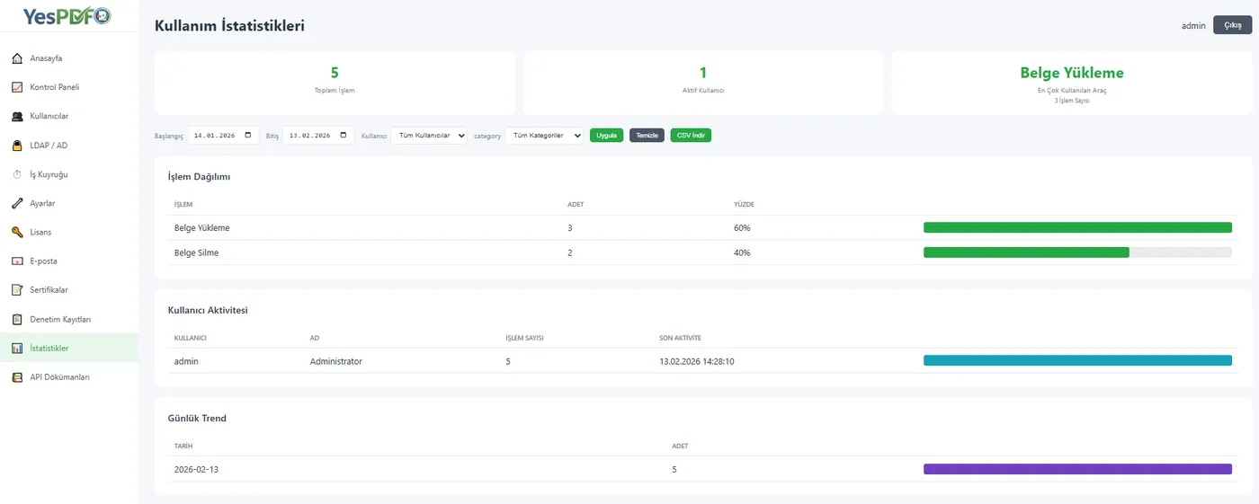Click the admin username in header
This screenshot has height=504, width=1259.
click(x=1193, y=26)
